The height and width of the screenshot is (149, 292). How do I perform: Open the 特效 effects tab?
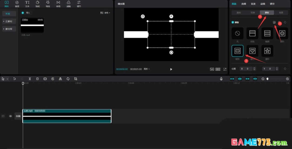[x=48, y=4]
